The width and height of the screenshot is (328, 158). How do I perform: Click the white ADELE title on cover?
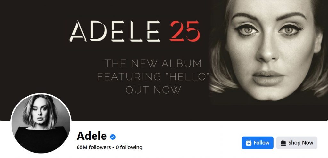point(114,31)
